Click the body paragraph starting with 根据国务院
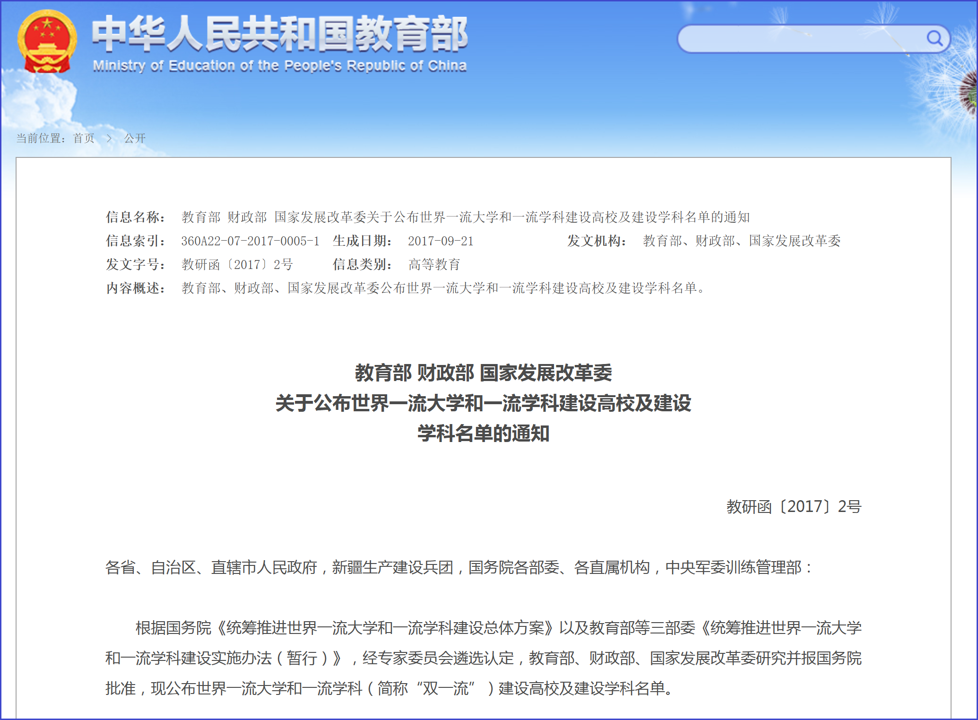Image resolution: width=978 pixels, height=720 pixels. [x=483, y=658]
